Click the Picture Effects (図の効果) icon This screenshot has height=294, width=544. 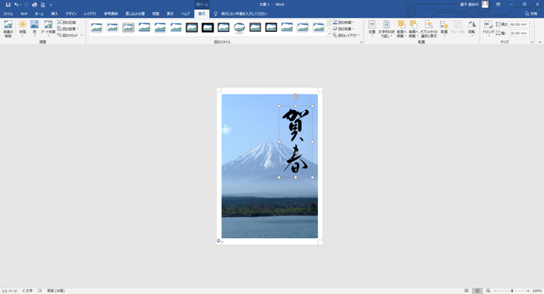click(335, 29)
